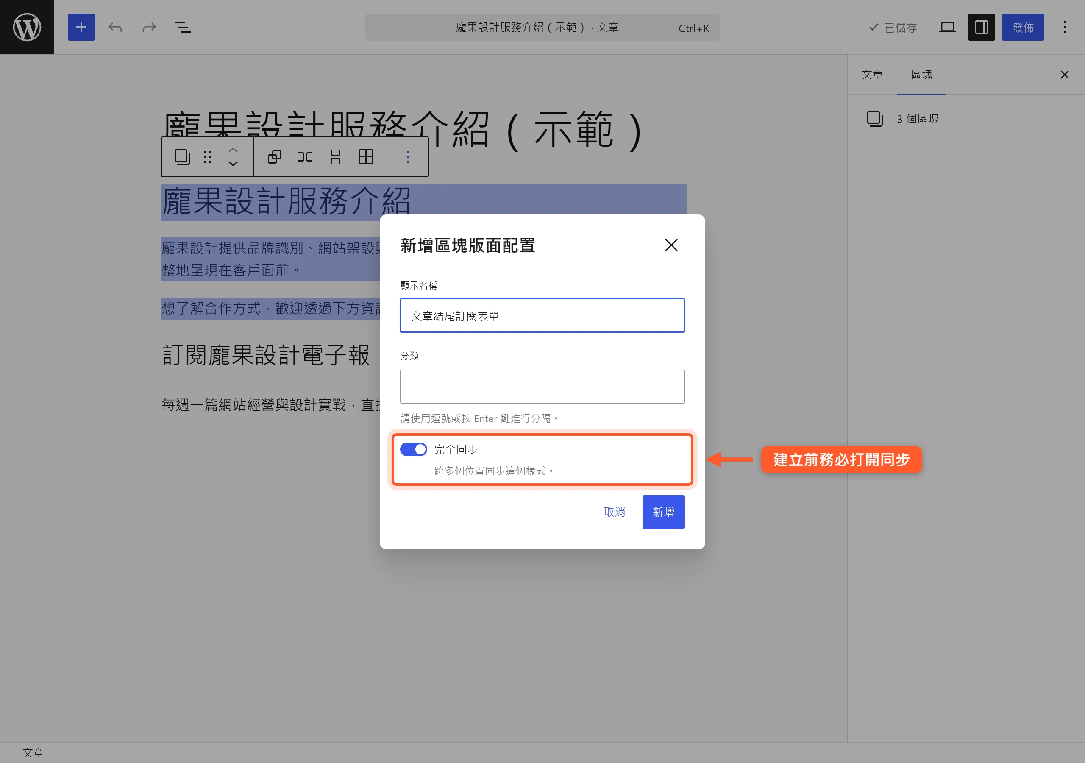Arrange selected blocks in a stack
The image size is (1085, 763).
click(x=336, y=157)
